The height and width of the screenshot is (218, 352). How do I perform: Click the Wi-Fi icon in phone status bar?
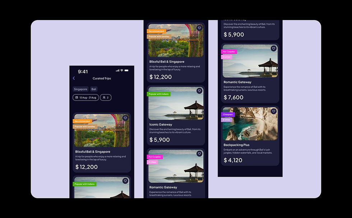122,70
